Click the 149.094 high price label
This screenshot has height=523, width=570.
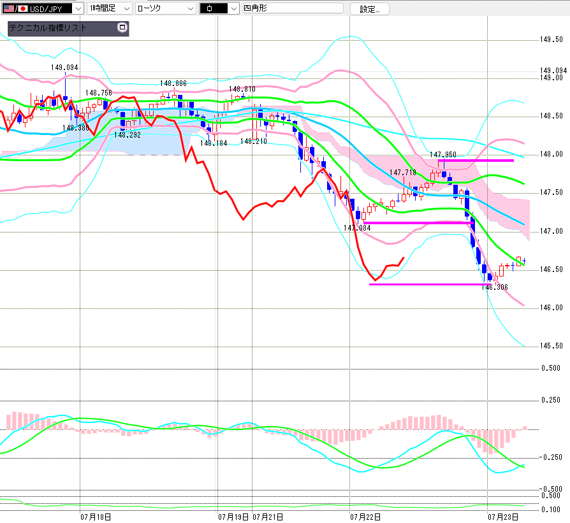pyautogui.click(x=64, y=68)
